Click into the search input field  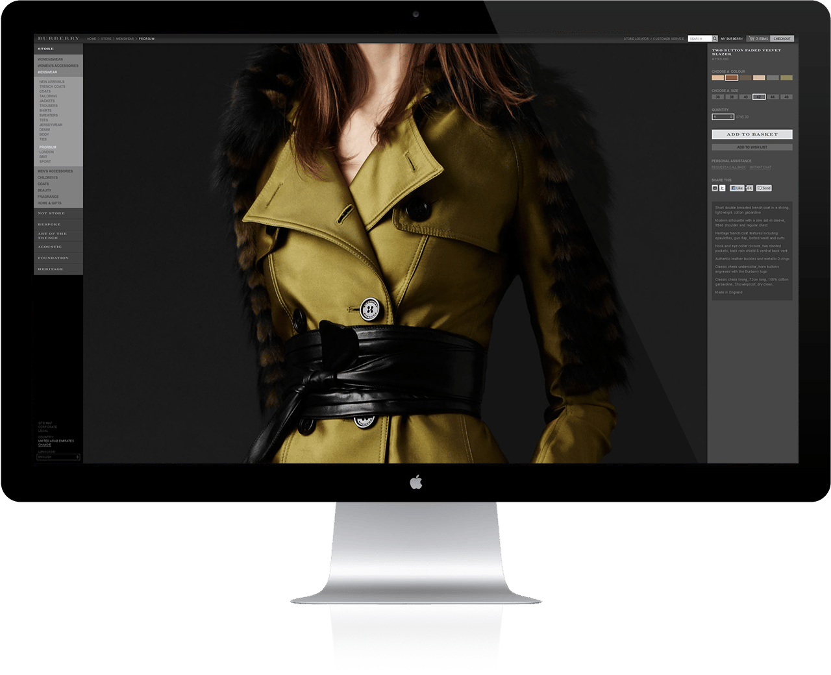699,39
